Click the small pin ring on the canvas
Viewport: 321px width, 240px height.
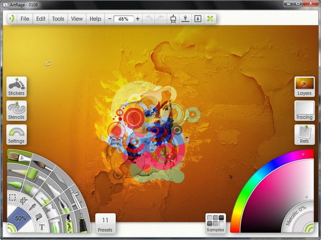click(49, 63)
